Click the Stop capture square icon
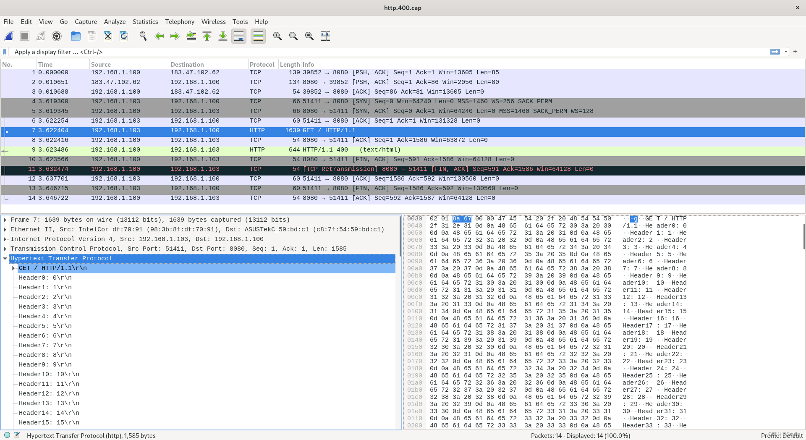 25,36
